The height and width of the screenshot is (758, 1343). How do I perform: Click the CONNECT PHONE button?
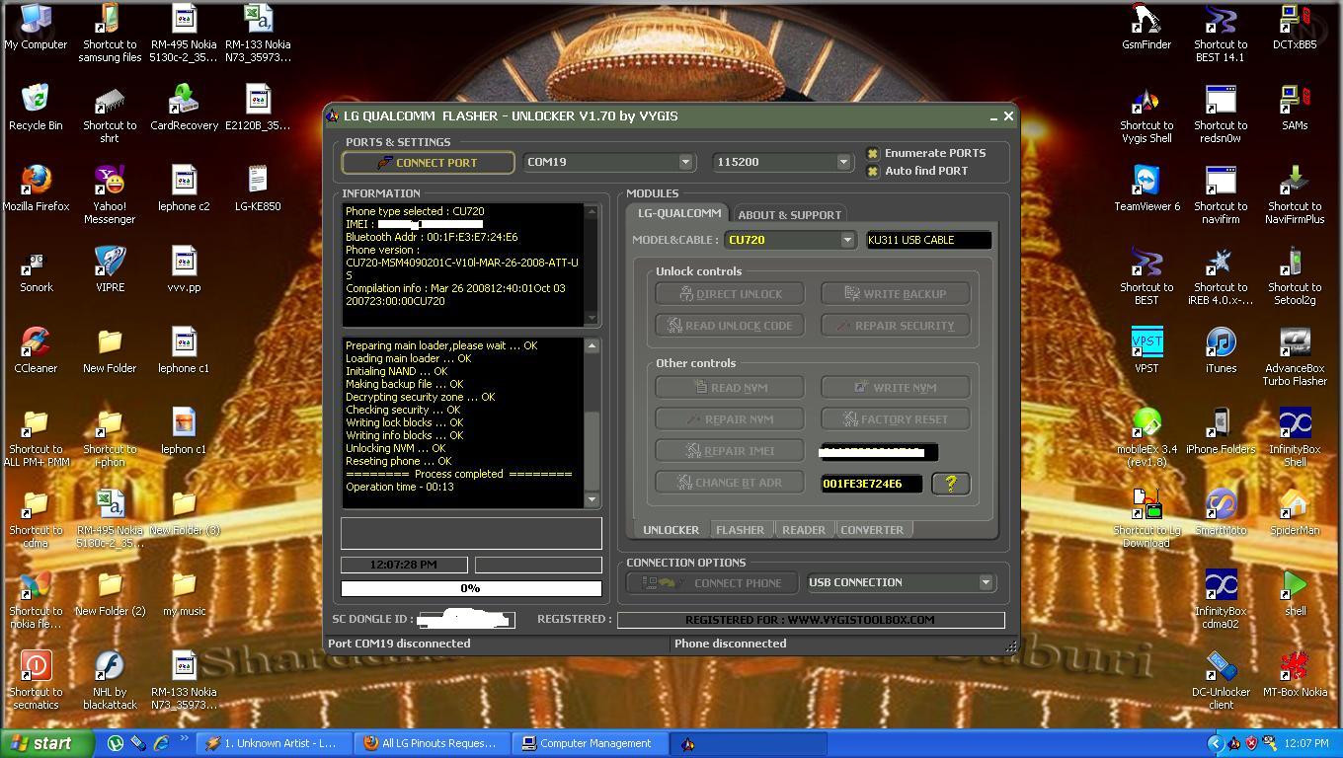pos(712,582)
